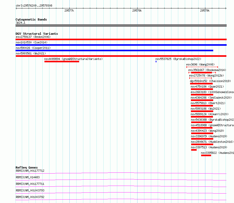234x203 pixels.
Task: Click the esv3696 (Wang2008) label
Action: (x=200, y=64)
